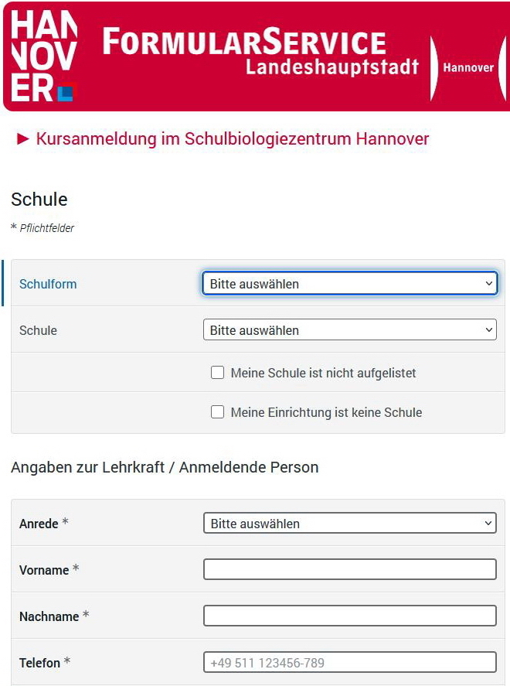The image size is (510, 686).
Task: Click the Nachname label
Action: point(49,616)
